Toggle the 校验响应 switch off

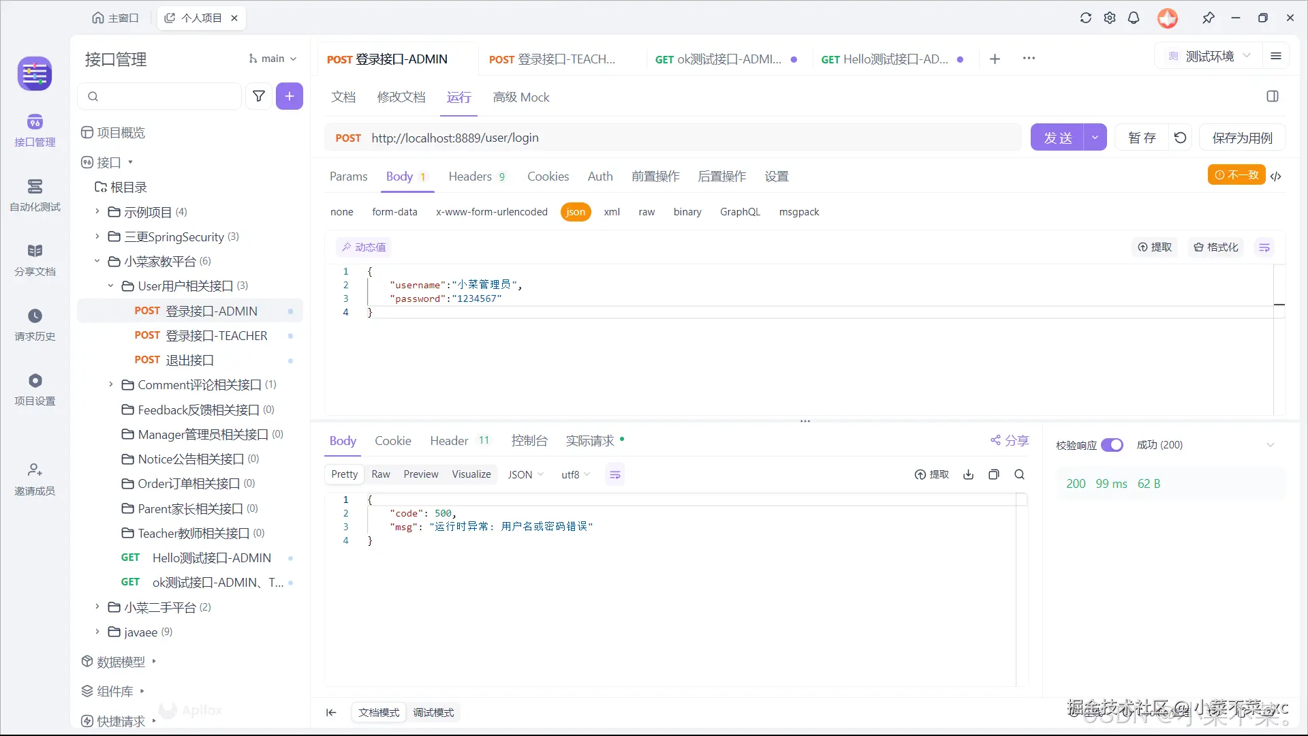pyautogui.click(x=1112, y=445)
